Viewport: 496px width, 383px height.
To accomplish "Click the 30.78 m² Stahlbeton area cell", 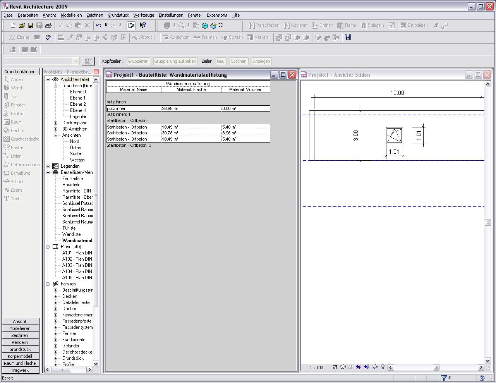I will (x=191, y=133).
